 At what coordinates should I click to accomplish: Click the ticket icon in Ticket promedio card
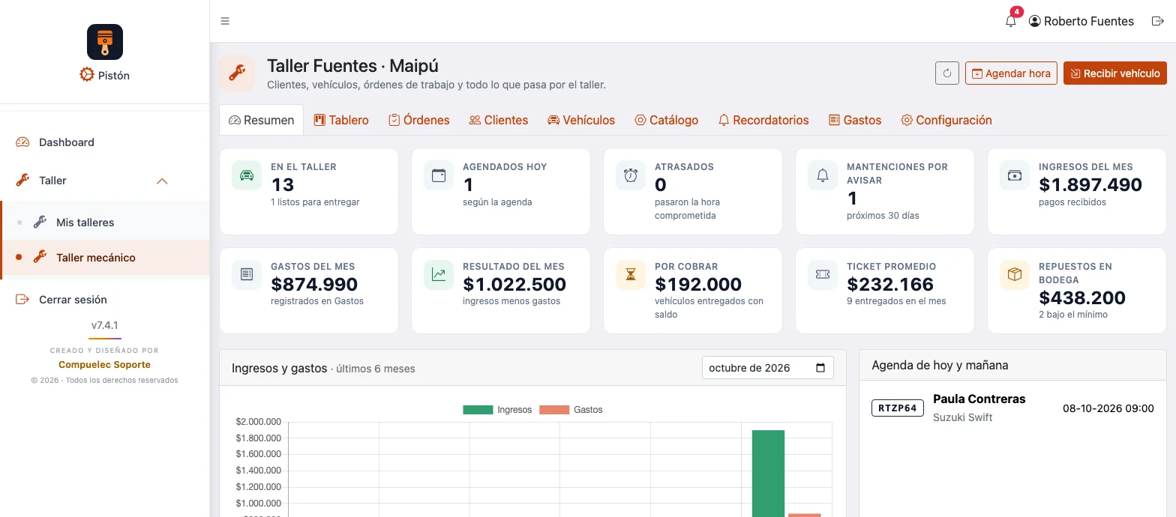tap(823, 275)
